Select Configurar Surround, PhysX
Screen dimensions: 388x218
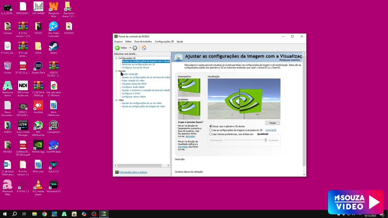[135, 68]
